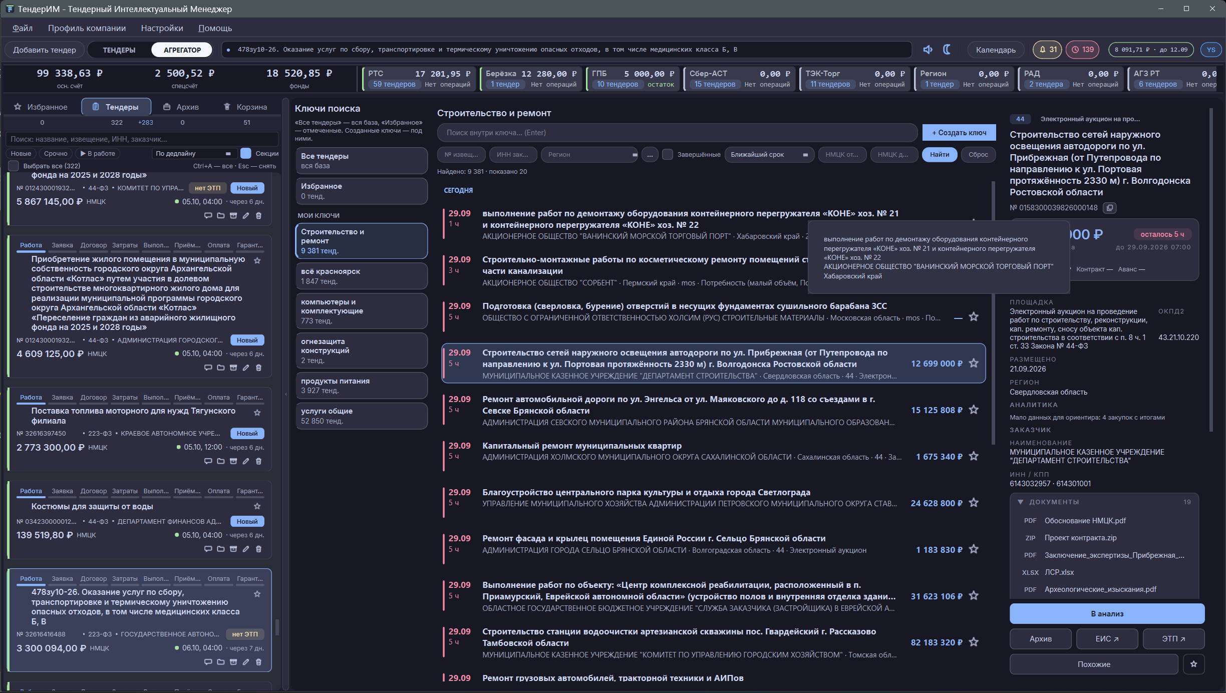Edit the Поставка топлива моторного tender card
The width and height of the screenshot is (1226, 693).
(246, 461)
